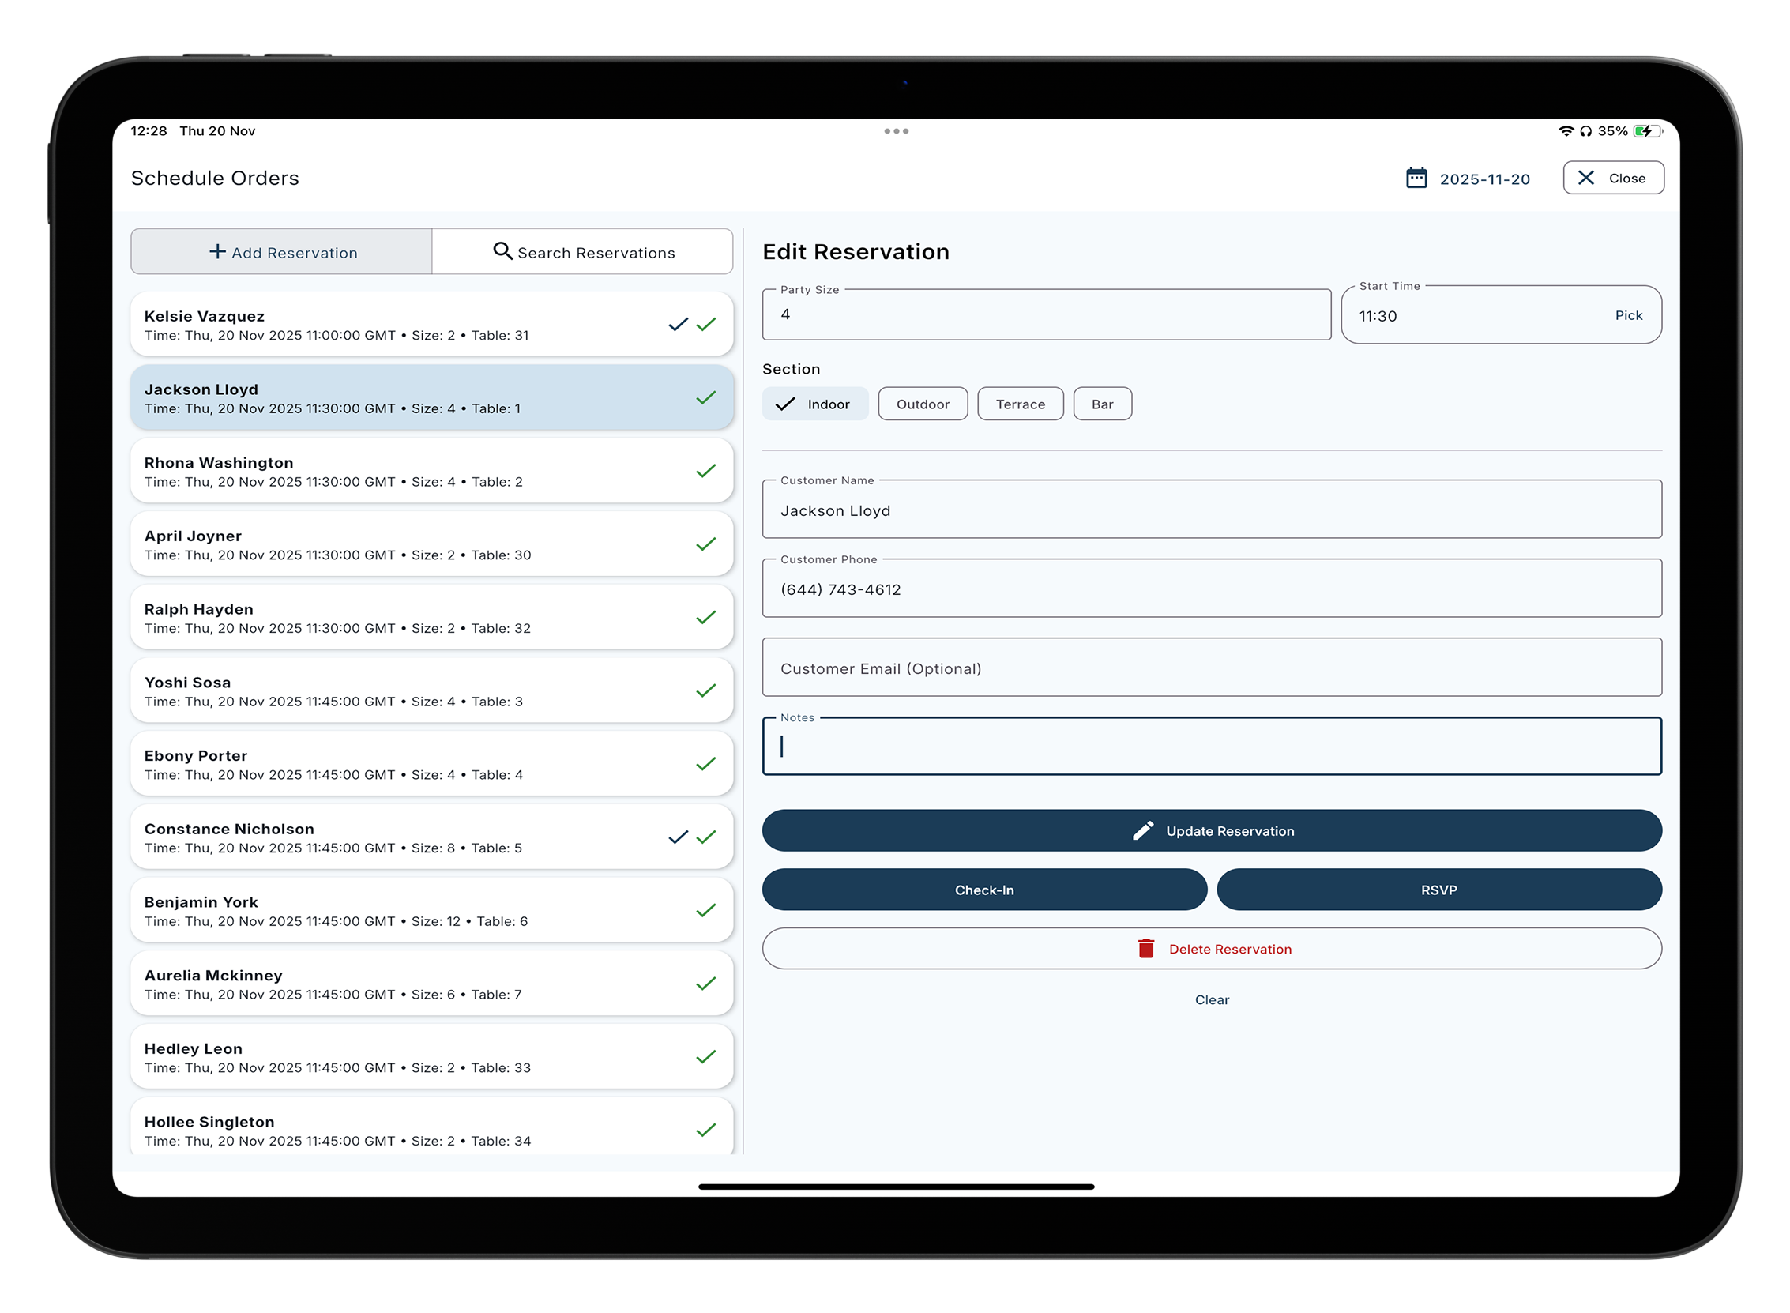Image resolution: width=1790 pixels, height=1313 pixels.
Task: Select the Outdoor section chip
Action: [x=923, y=404]
